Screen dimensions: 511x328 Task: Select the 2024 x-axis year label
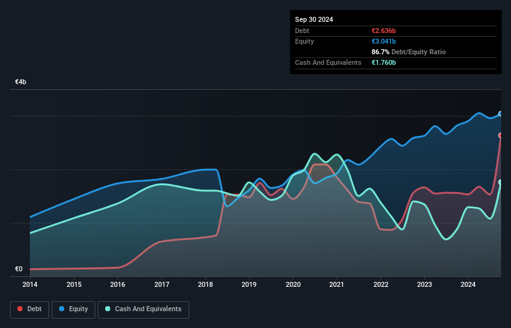(x=468, y=285)
